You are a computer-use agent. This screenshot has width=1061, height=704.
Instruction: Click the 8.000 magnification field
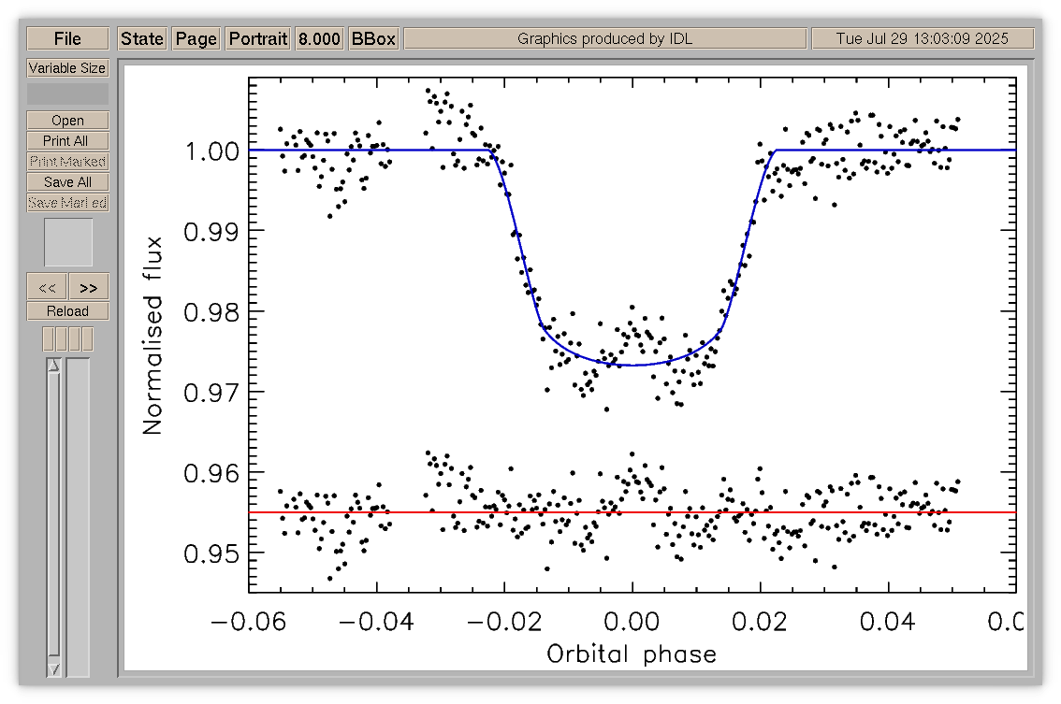pos(319,38)
